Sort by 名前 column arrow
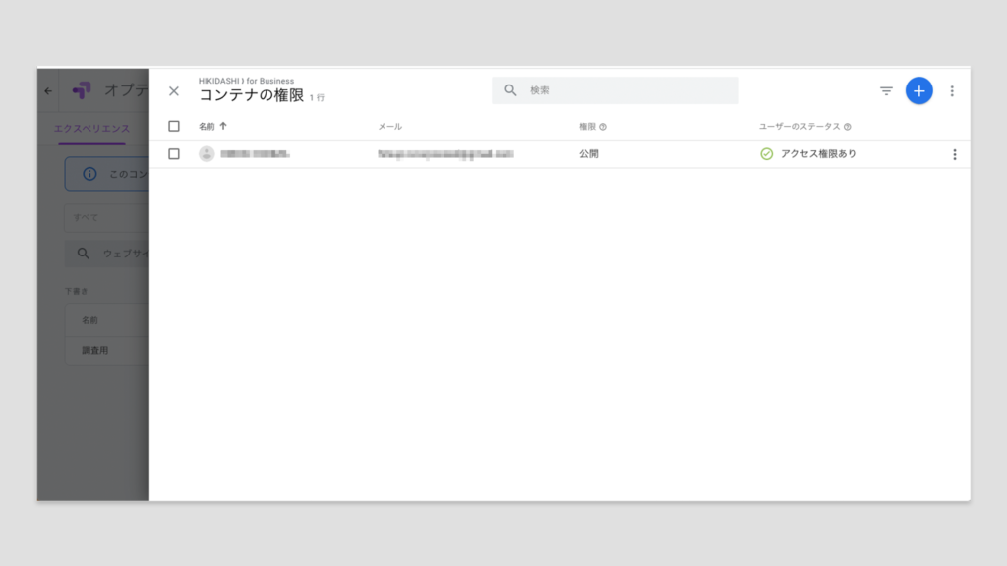1007x566 pixels. (223, 126)
